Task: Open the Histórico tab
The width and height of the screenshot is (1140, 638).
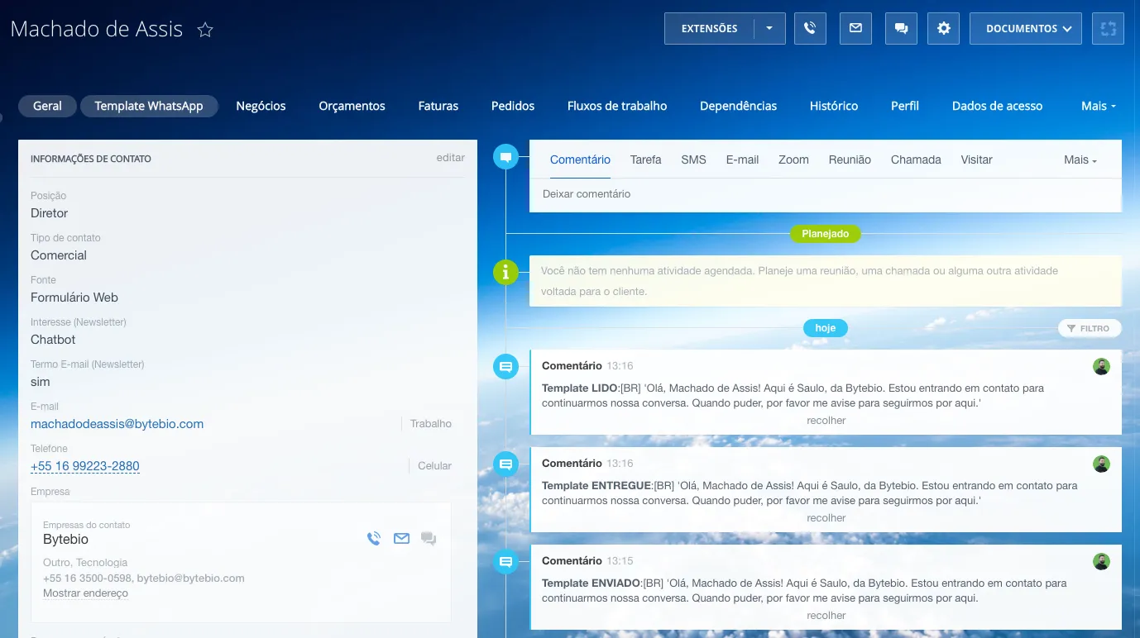Action: pos(834,106)
